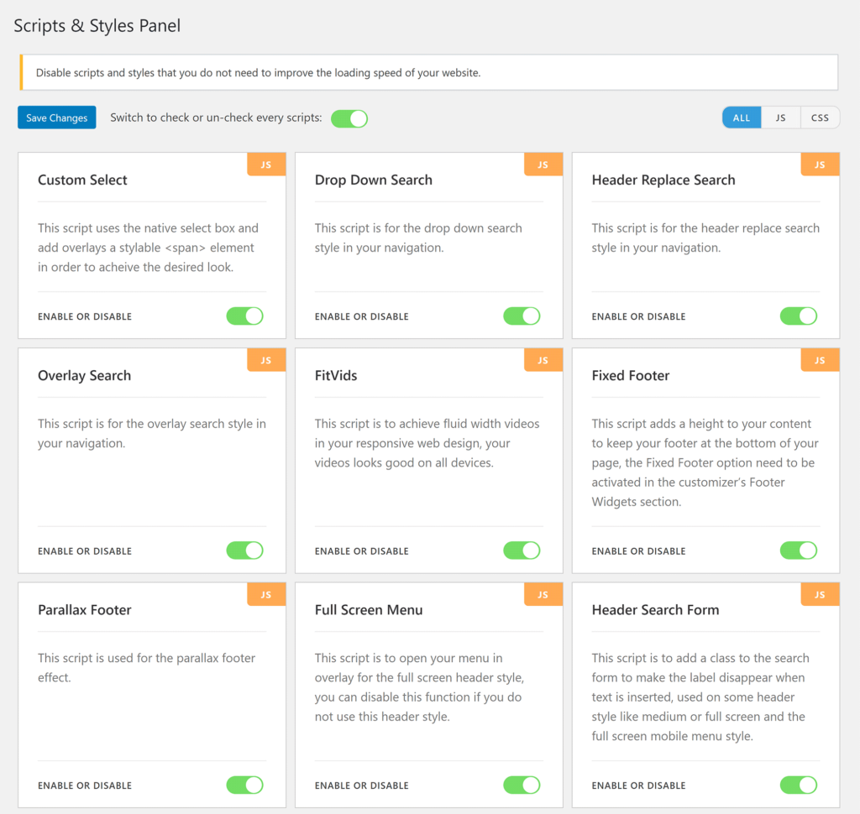The image size is (860, 814).
Task: Click ENABLE OR DISABLE label in FitVids card
Action: (x=362, y=551)
